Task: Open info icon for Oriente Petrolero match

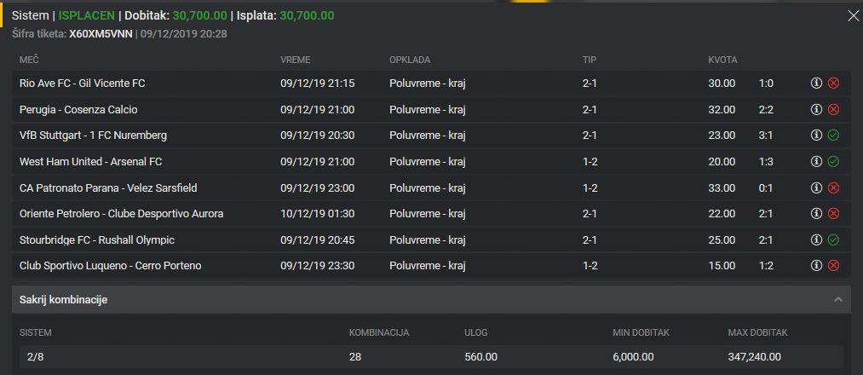Action: (816, 214)
